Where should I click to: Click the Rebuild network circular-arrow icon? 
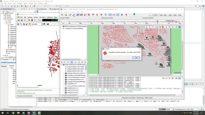click(x=97, y=15)
